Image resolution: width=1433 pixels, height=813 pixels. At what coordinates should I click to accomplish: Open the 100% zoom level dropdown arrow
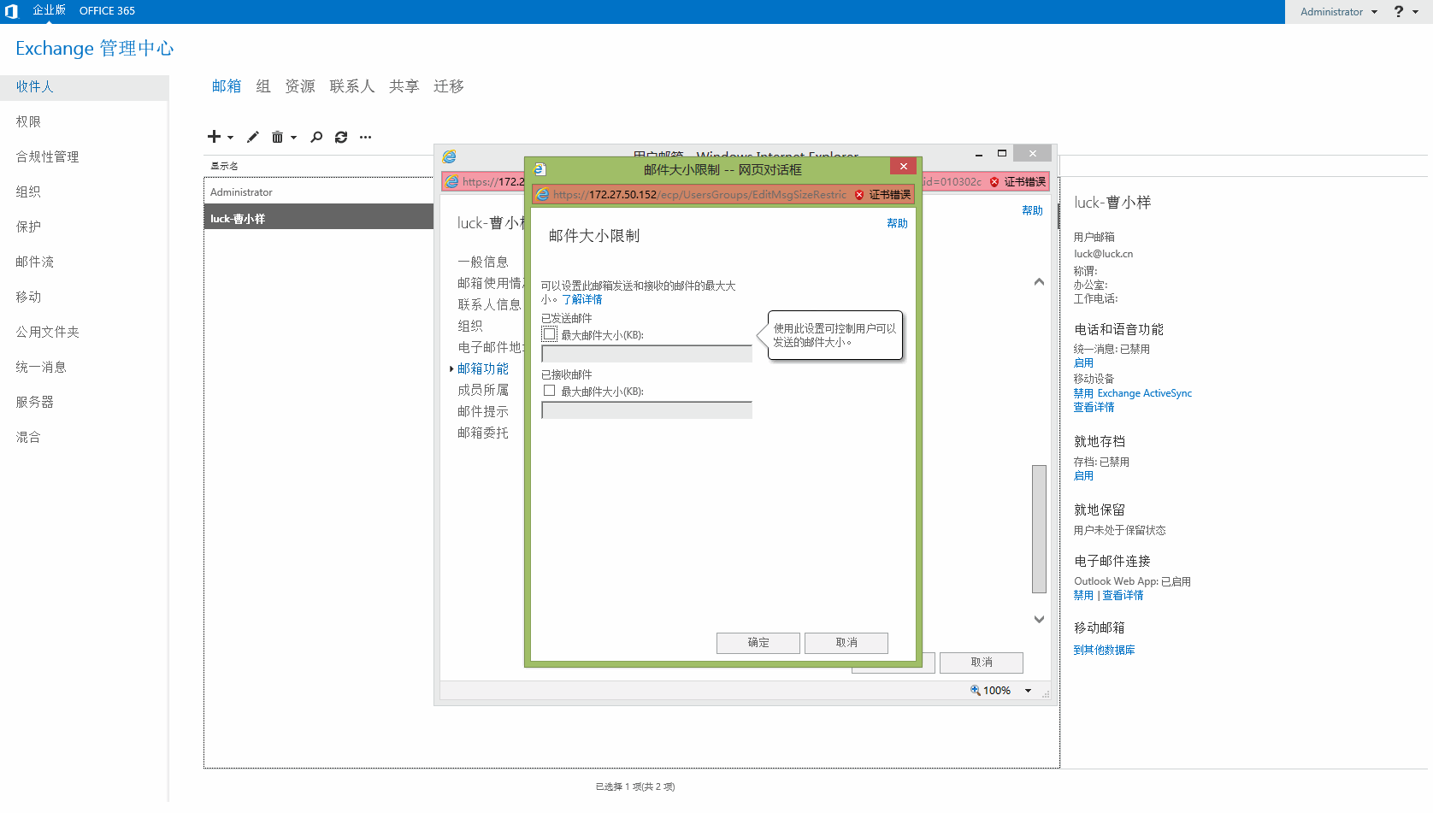1028,691
